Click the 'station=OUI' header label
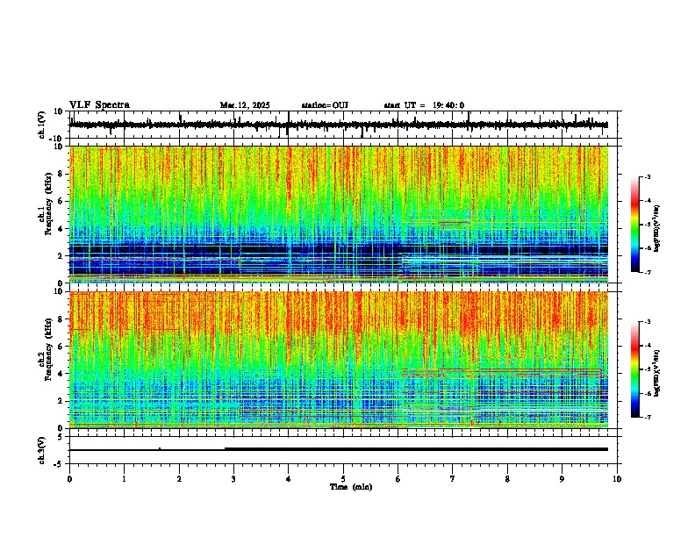The image size is (695, 537). click(x=325, y=105)
